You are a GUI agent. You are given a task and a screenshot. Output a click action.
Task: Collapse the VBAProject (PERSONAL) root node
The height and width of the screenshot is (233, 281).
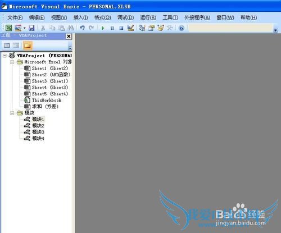pos(4,56)
